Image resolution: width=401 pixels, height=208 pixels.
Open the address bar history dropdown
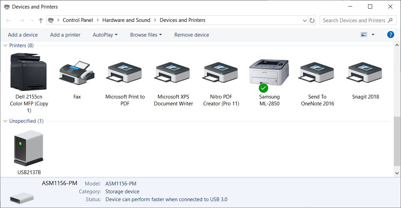click(x=305, y=21)
